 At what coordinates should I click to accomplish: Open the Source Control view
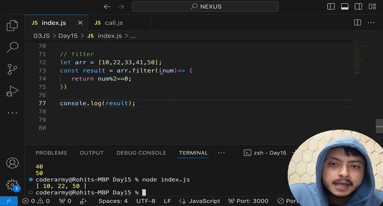point(12,69)
